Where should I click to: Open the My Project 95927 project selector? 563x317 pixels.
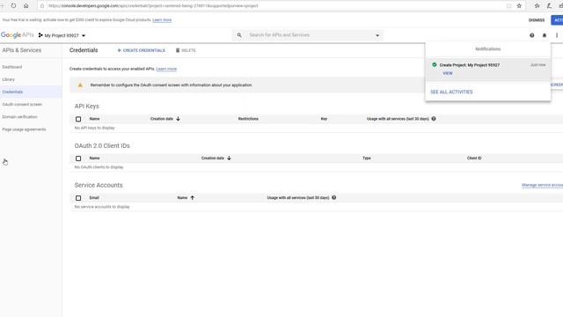click(x=62, y=35)
